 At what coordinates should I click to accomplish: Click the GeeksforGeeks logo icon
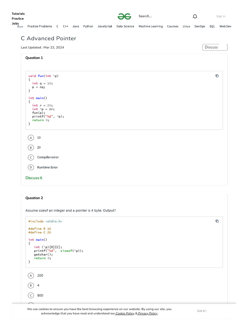coord(124,16)
